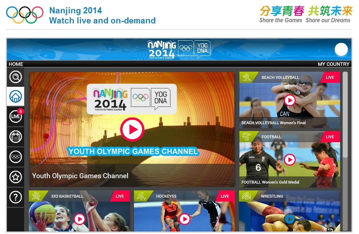Play the 3x3 Basketball live video
The image size is (359, 234).
tap(79, 219)
